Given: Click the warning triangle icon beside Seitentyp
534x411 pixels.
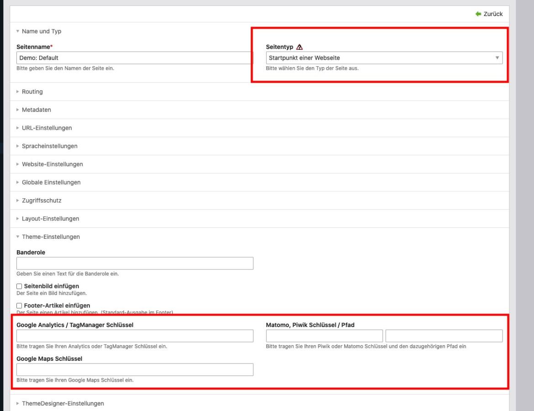Looking at the screenshot, I should coord(299,47).
